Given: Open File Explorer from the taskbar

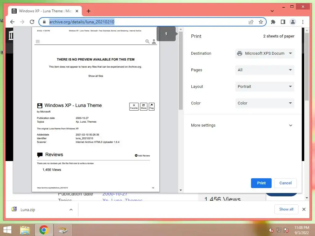Looking at the screenshot, I should pos(25,230).
